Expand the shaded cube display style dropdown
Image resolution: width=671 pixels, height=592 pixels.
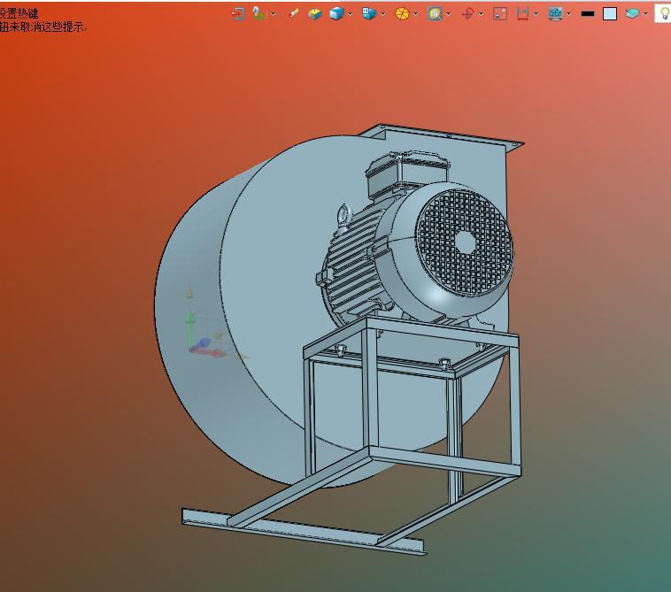click(x=350, y=14)
